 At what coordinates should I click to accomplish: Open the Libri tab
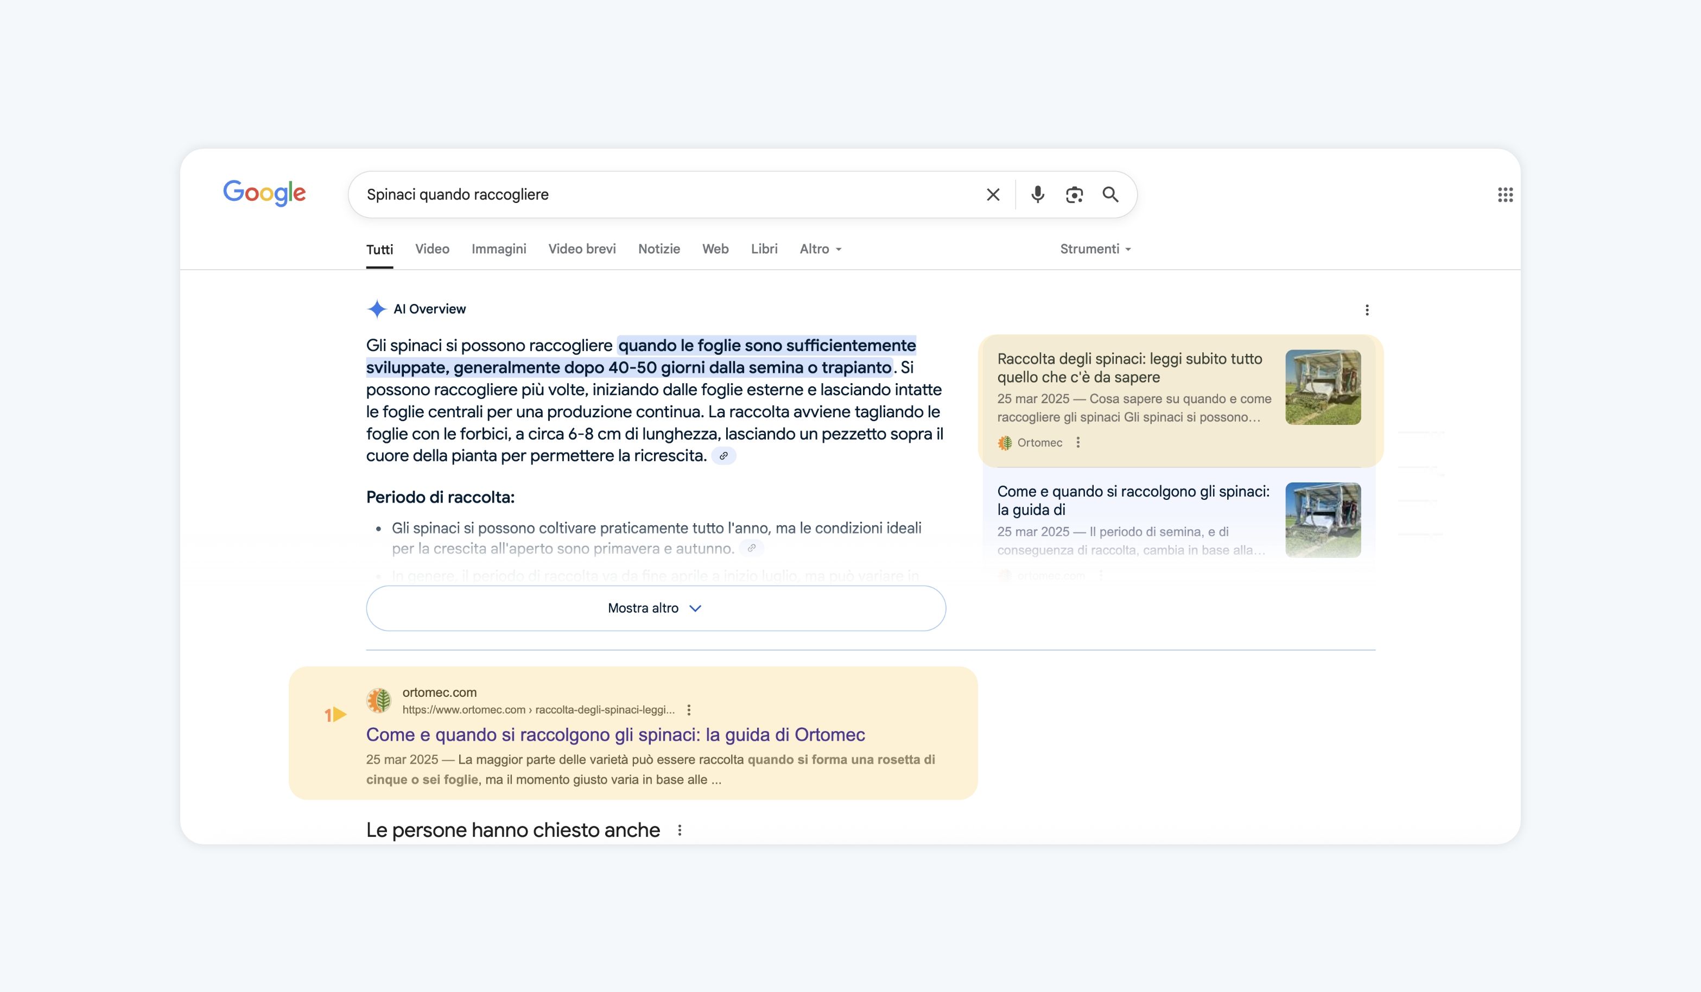point(764,249)
